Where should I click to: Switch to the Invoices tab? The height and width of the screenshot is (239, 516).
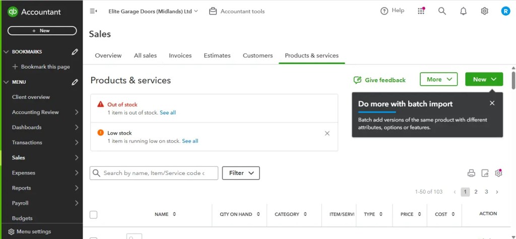pyautogui.click(x=180, y=55)
